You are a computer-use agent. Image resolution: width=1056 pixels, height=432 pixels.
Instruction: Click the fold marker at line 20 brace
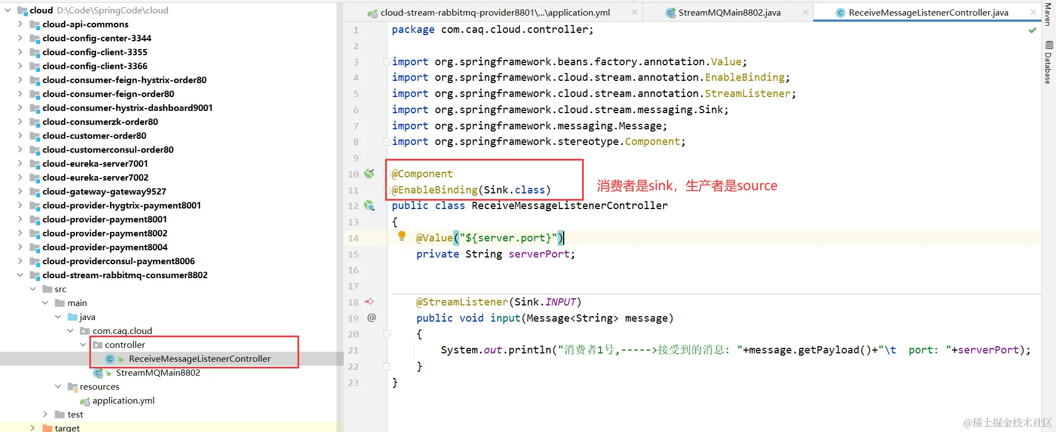387,334
